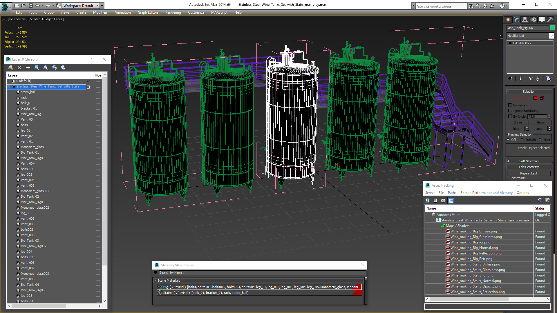The height and width of the screenshot is (313, 557).
Task: Open the Modifier List dropdown
Action: pyautogui.click(x=551, y=36)
